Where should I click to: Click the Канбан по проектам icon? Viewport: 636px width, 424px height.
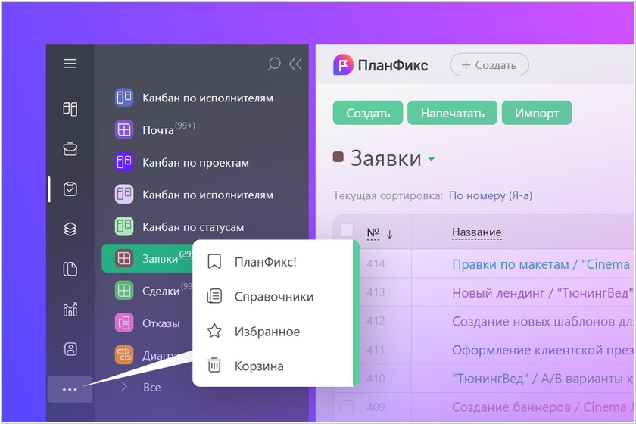(x=124, y=162)
